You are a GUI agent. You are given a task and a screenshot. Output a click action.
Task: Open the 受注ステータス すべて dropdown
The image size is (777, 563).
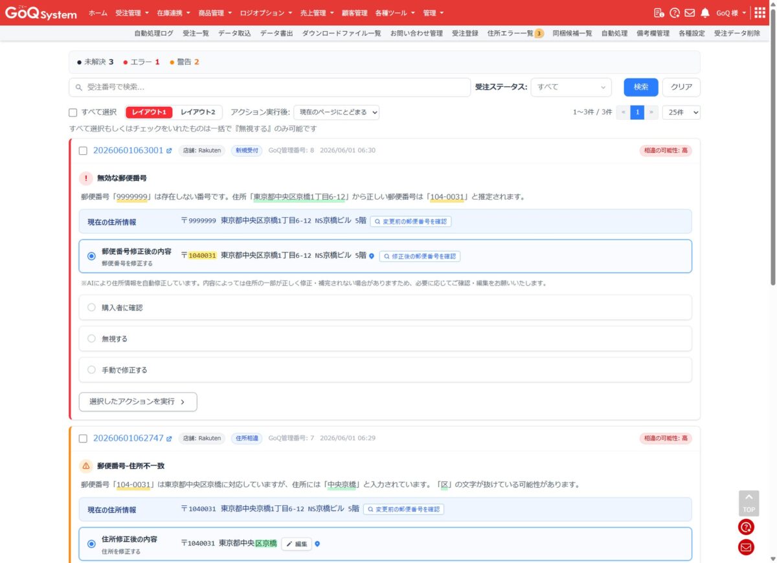click(571, 87)
